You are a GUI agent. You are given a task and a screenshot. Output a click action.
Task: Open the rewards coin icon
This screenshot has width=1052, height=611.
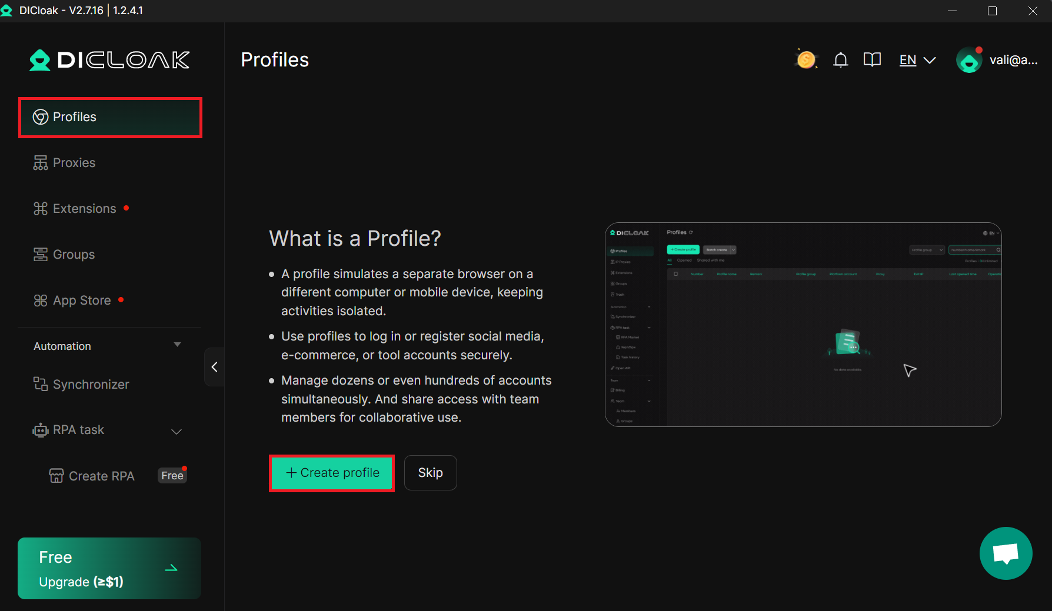point(805,59)
